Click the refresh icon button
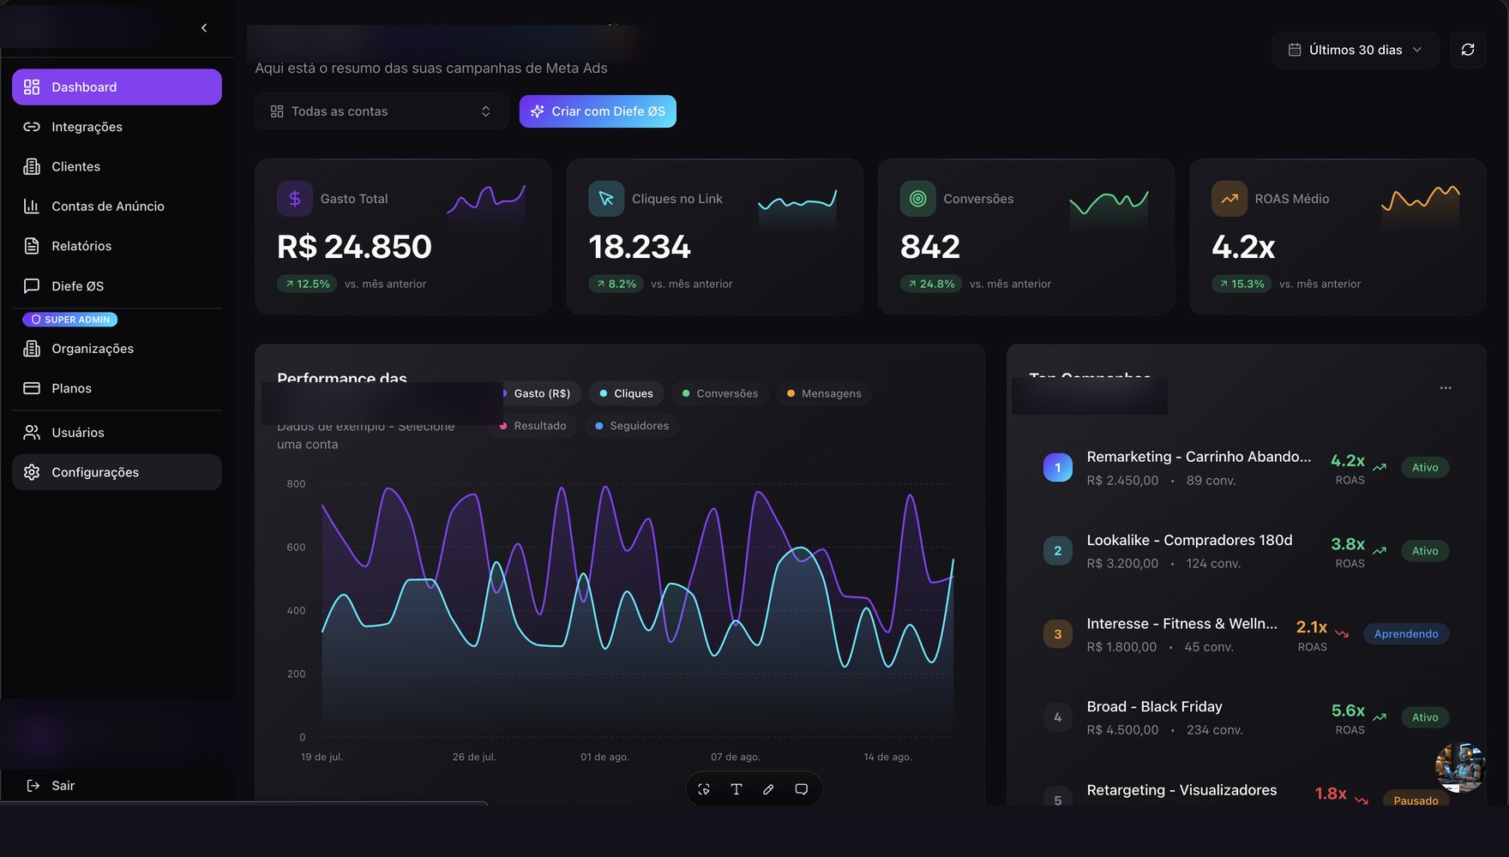 [1467, 50]
